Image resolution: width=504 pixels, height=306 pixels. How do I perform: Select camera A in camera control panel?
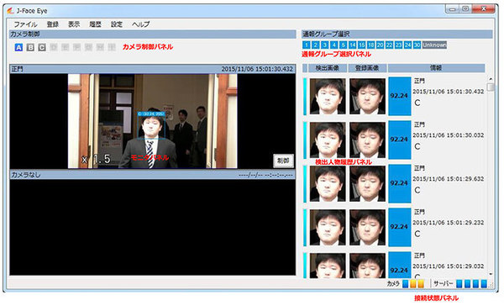tap(18, 47)
